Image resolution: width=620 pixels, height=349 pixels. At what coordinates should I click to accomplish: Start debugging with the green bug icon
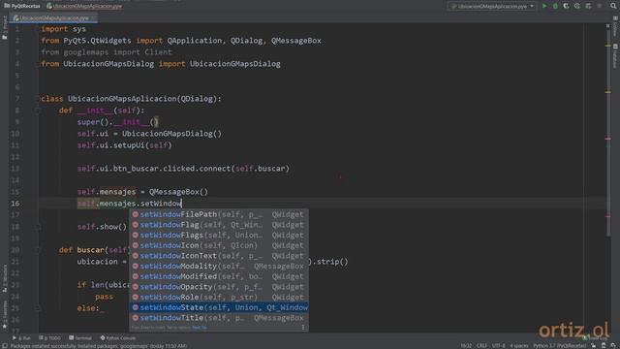pos(555,6)
